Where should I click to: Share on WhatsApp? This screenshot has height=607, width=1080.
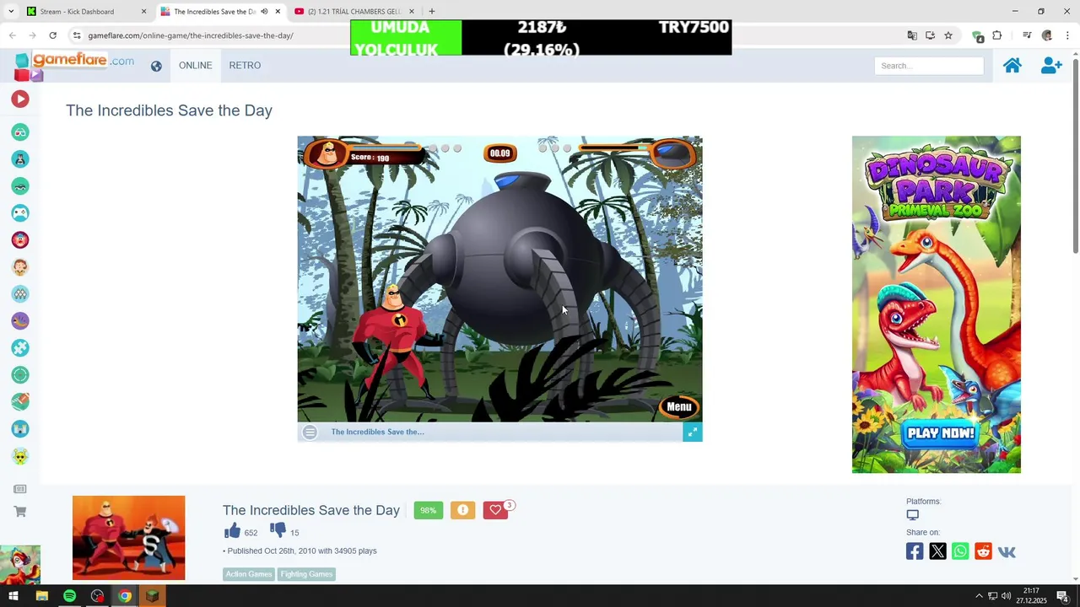click(x=960, y=551)
